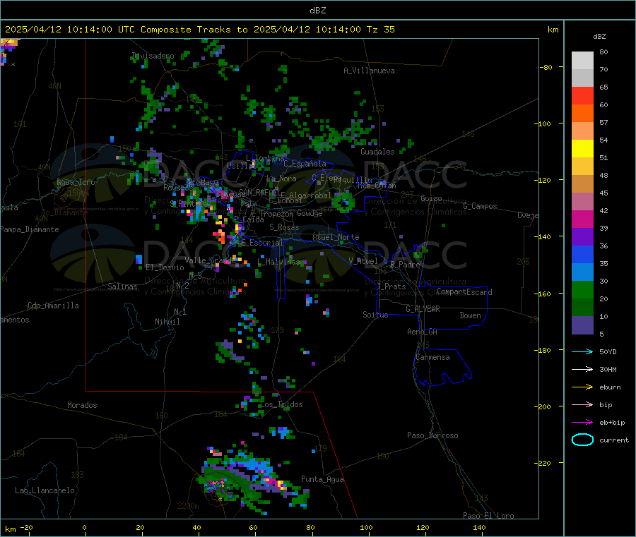Select the light gray swatch between 80 and 70
This screenshot has height=537, width=636.
tap(582, 61)
